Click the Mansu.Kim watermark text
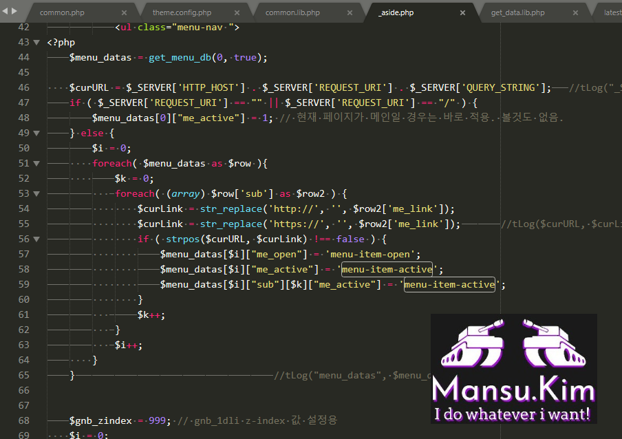The width and height of the screenshot is (622, 439). click(x=513, y=389)
